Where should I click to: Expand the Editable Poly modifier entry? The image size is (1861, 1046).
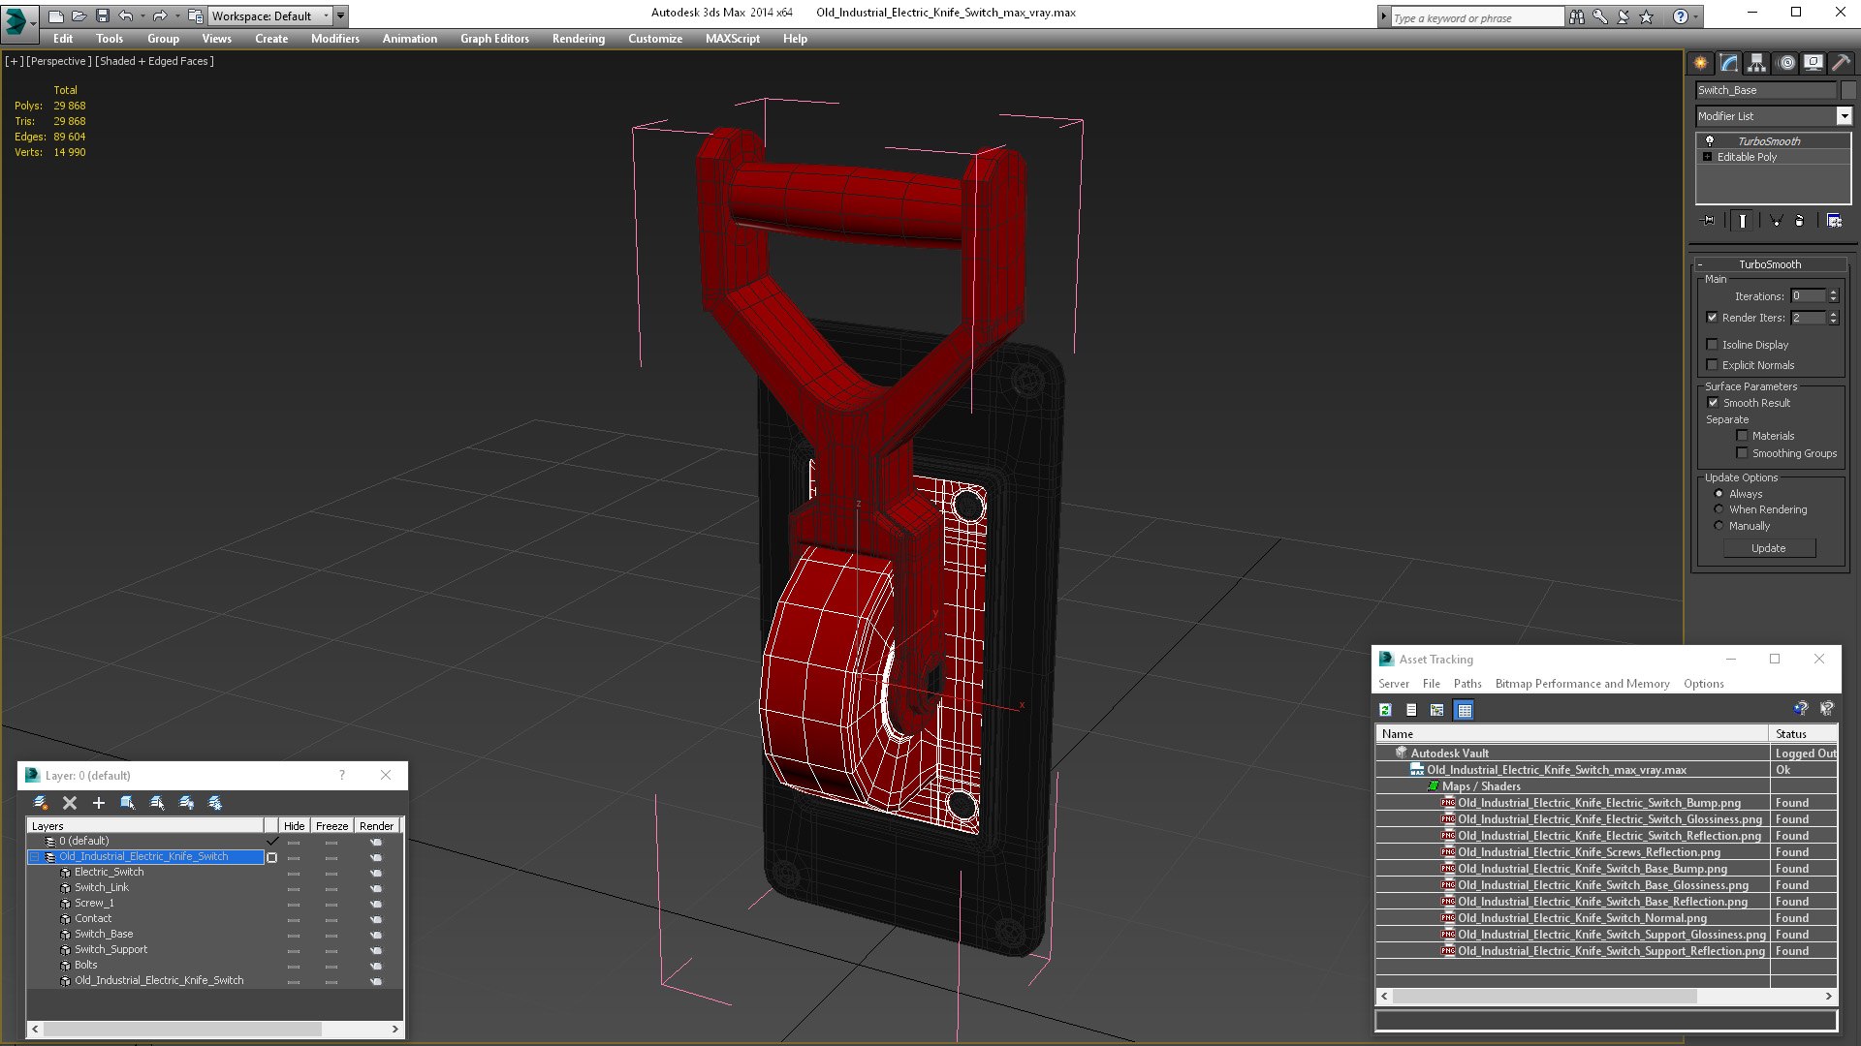(1707, 157)
